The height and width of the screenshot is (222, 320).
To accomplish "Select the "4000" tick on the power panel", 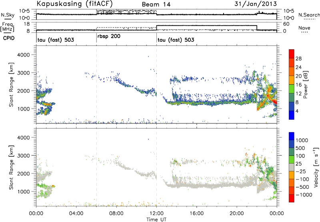I will (24, 54).
